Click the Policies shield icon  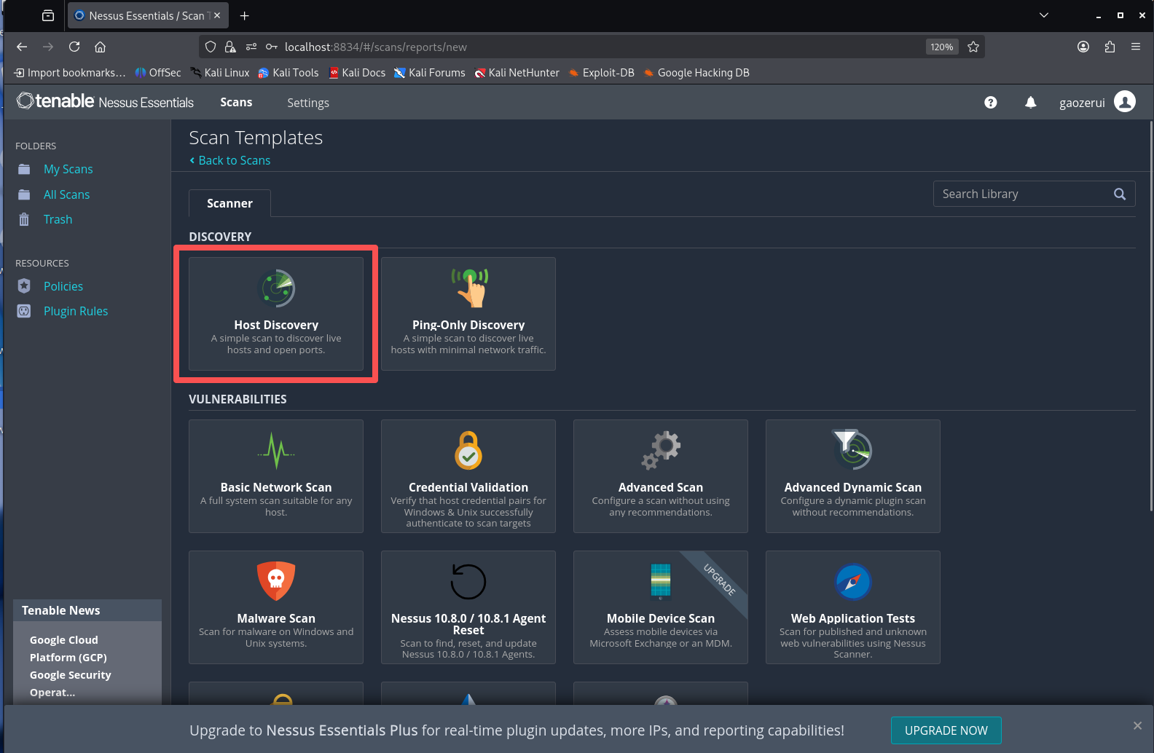point(24,285)
